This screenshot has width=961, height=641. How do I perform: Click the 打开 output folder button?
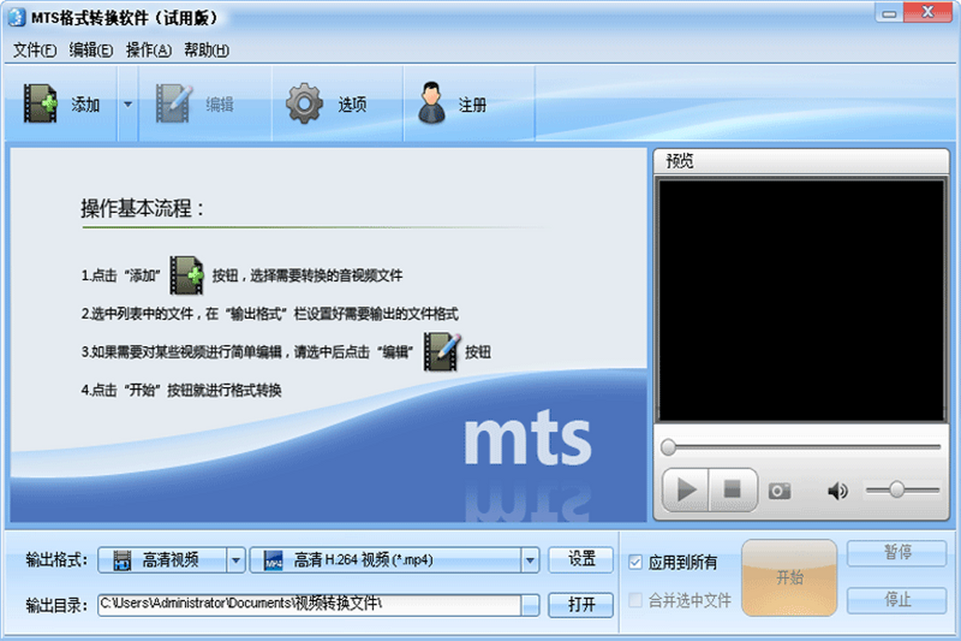coord(581,605)
